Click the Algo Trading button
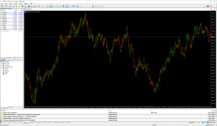 tap(32, 6)
